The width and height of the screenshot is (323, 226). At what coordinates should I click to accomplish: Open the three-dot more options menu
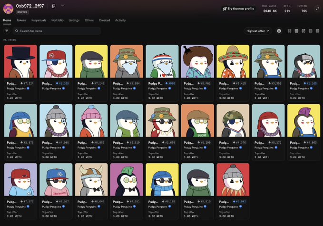[x=62, y=6]
